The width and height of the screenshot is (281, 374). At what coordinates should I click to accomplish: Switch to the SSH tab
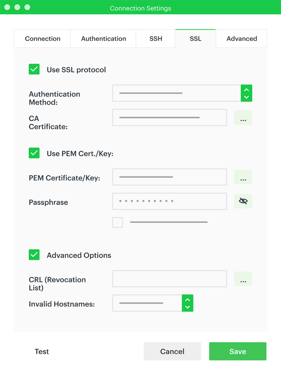pyautogui.click(x=155, y=39)
